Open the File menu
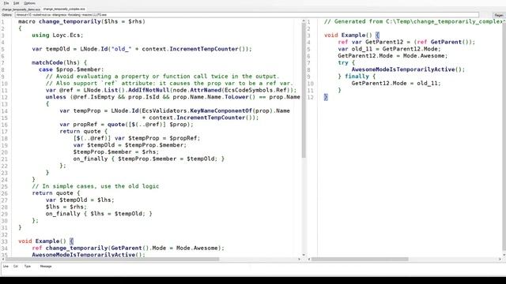 click(x=6, y=3)
